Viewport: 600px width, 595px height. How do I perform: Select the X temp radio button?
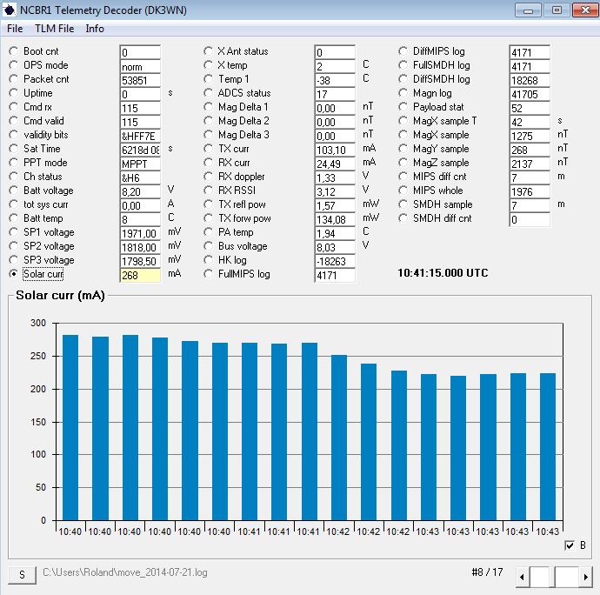(208, 65)
